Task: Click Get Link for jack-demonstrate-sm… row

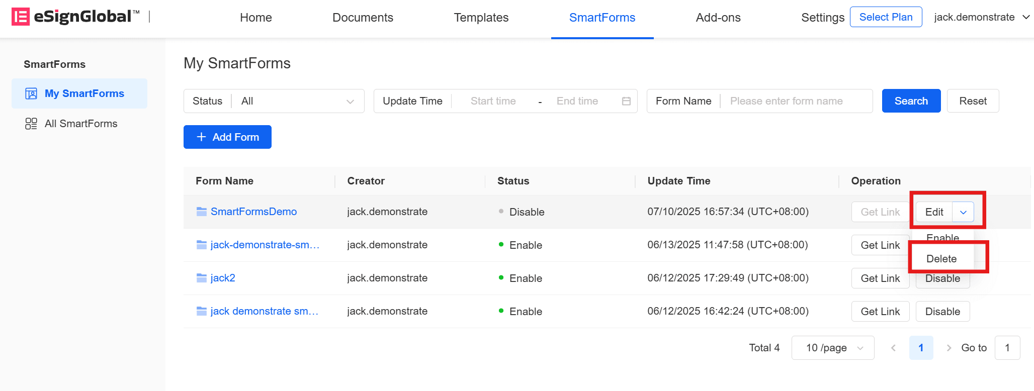Action: pos(880,245)
